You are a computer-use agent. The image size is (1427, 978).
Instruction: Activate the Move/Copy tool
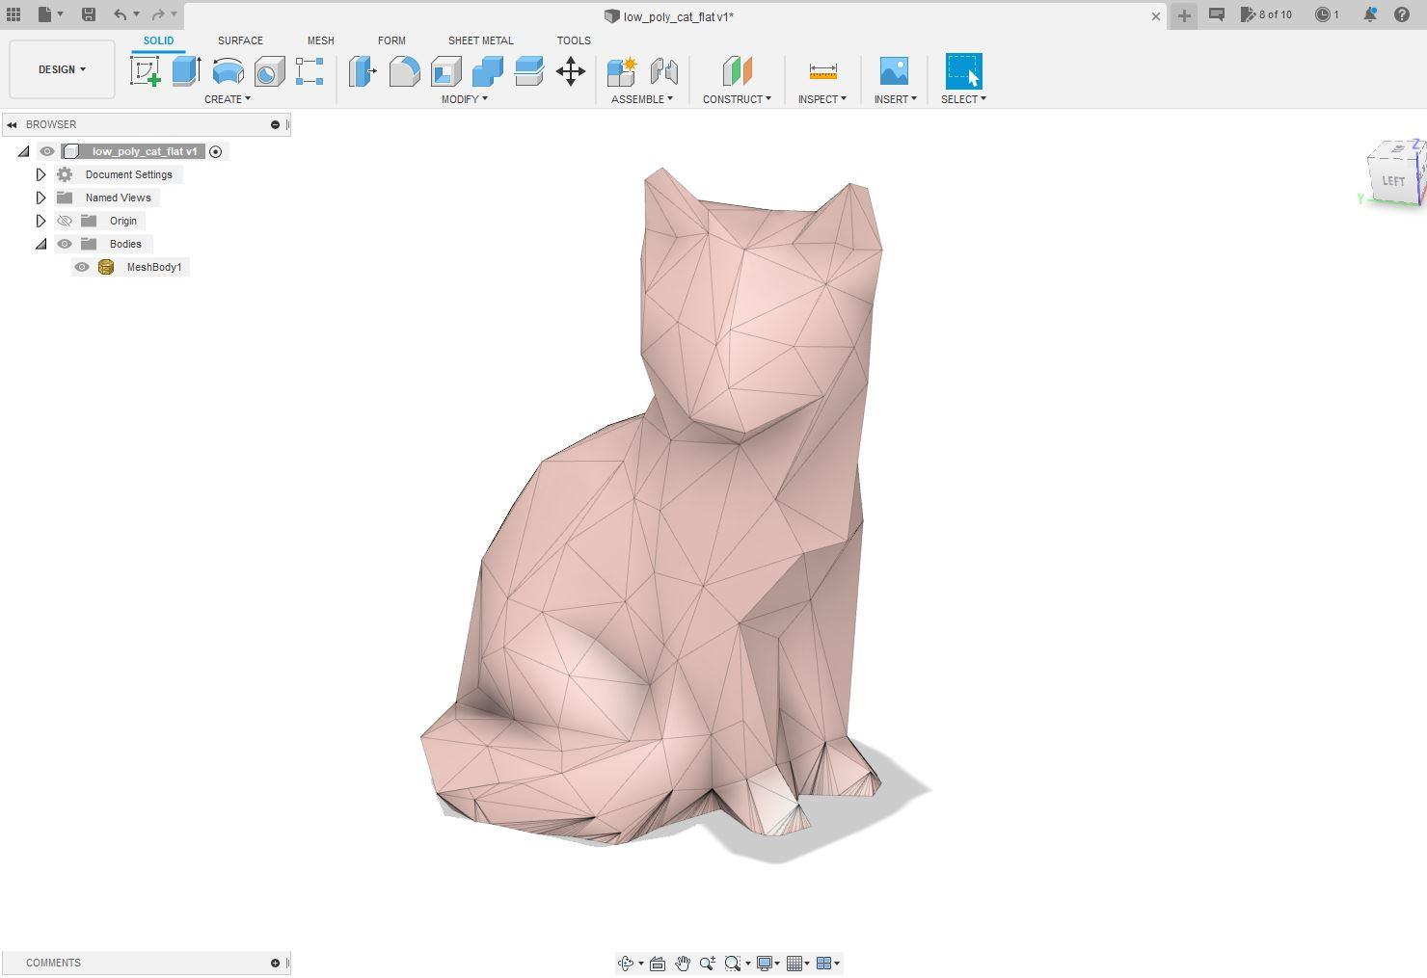pos(570,71)
